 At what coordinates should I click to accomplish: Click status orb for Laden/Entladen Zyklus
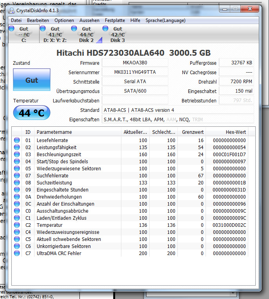tap(17, 218)
